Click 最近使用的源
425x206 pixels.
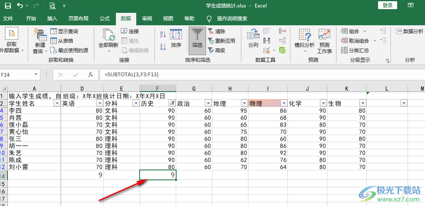click(x=69, y=50)
